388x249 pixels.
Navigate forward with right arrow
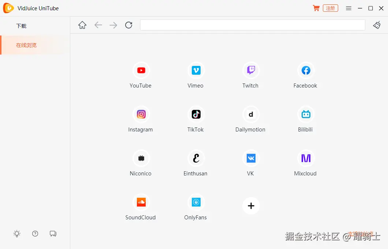tap(113, 25)
